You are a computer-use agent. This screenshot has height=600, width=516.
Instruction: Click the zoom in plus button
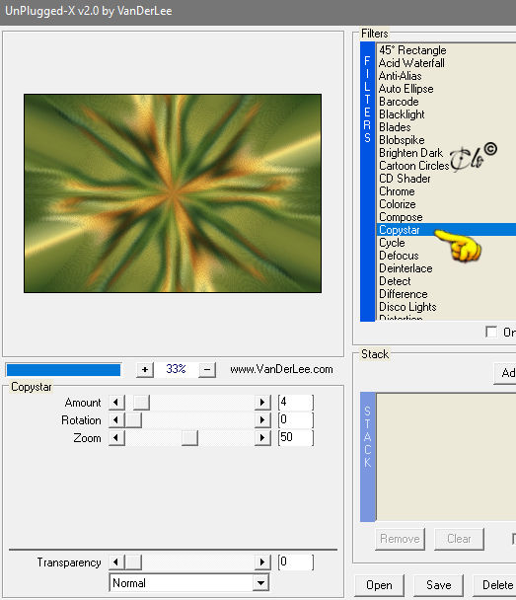[x=145, y=369]
